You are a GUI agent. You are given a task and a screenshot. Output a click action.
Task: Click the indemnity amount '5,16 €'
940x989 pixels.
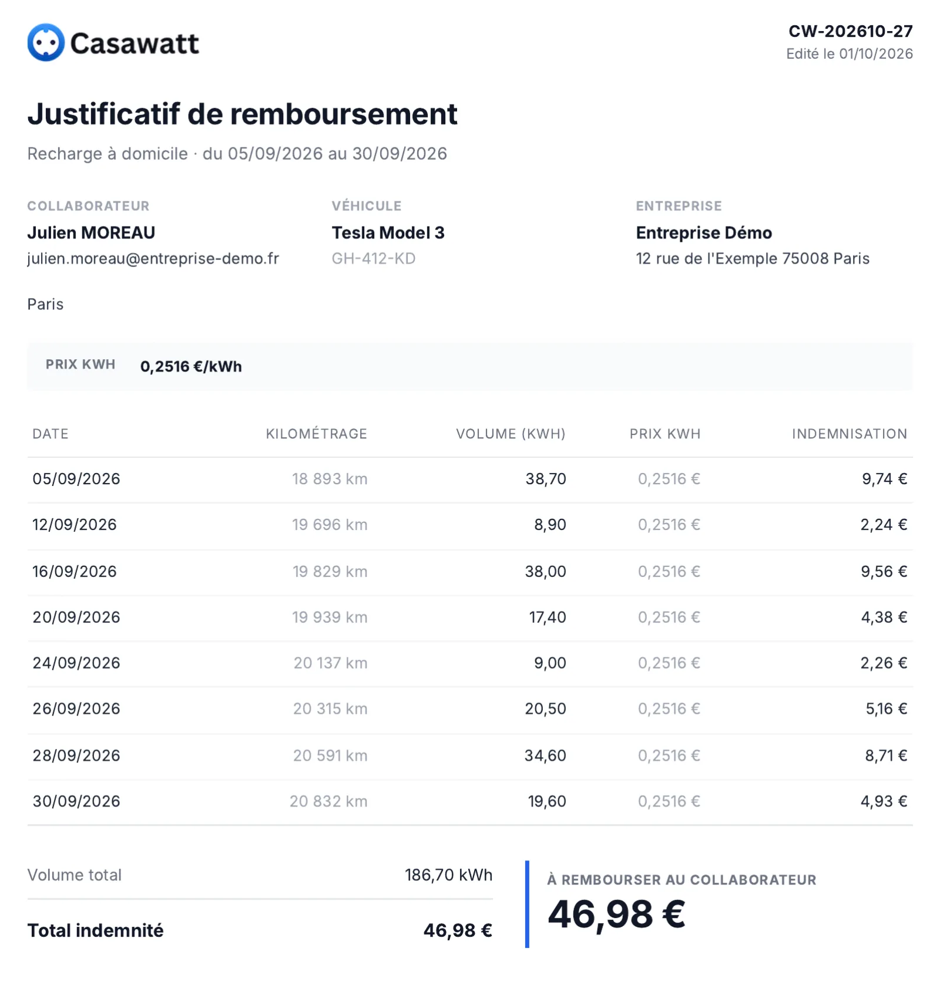(x=887, y=709)
